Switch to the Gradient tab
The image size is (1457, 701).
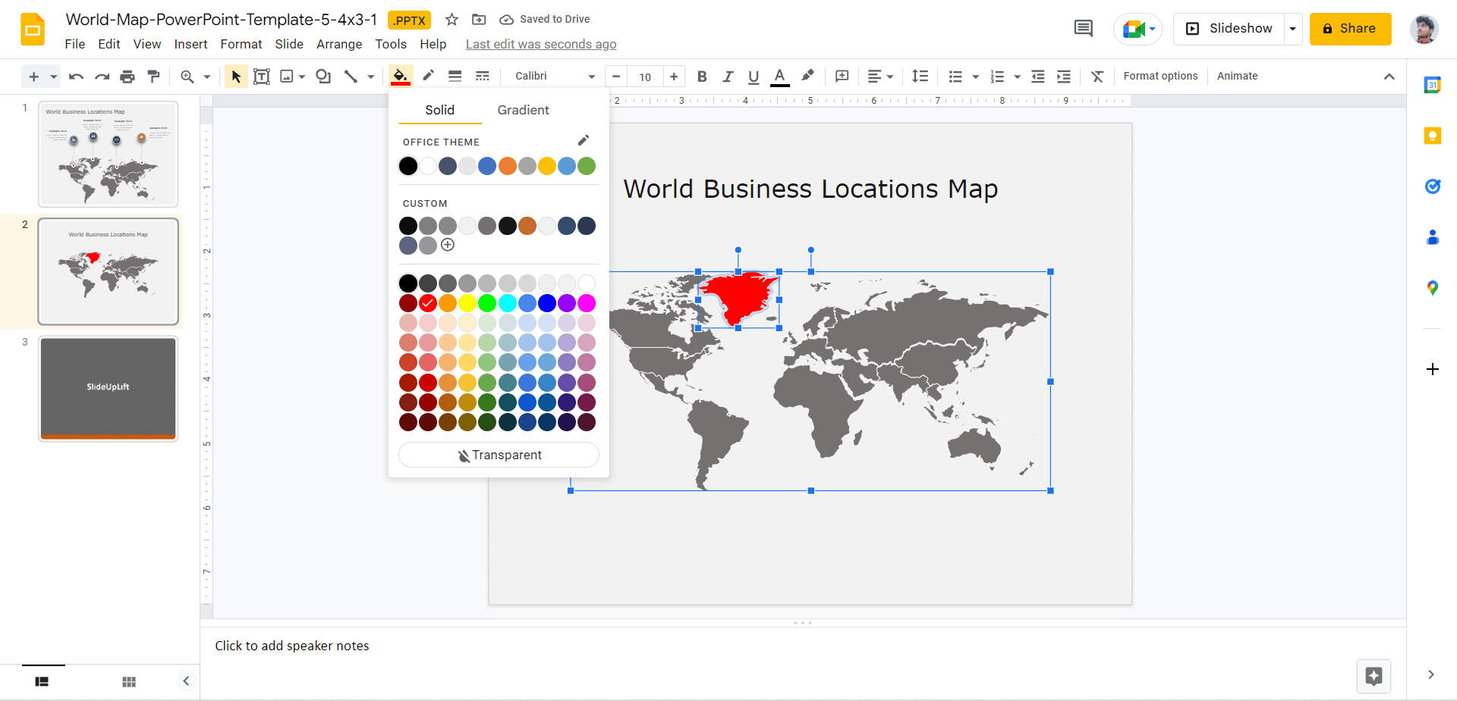(523, 110)
